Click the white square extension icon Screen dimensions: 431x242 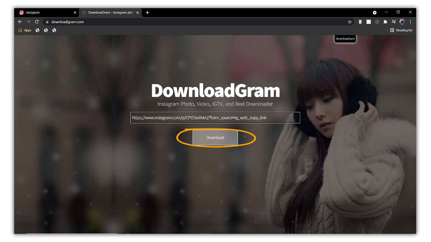[369, 22]
